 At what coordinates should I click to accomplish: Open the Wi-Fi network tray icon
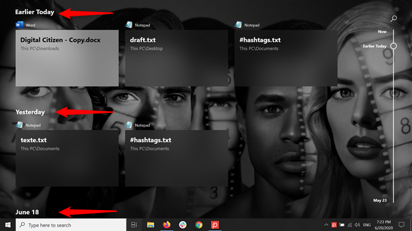pyautogui.click(x=350, y=225)
